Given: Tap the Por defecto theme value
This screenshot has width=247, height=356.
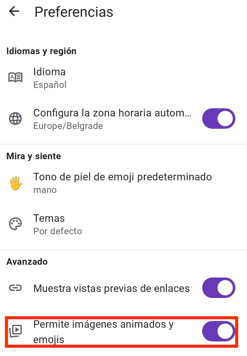Looking at the screenshot, I should (x=57, y=231).
